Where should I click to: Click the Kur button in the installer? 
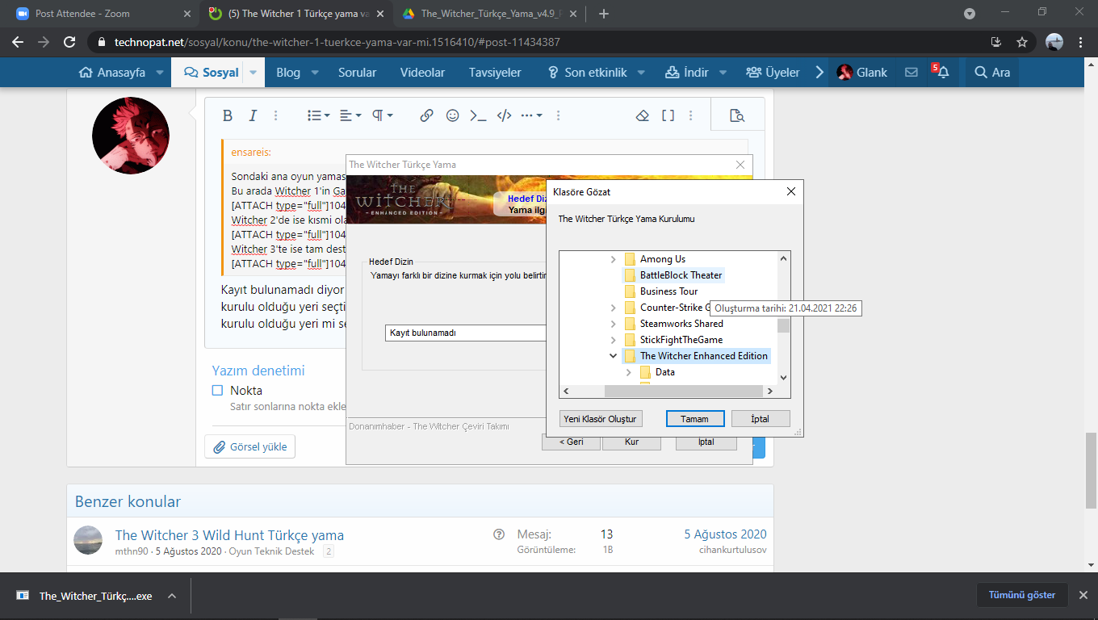click(631, 442)
